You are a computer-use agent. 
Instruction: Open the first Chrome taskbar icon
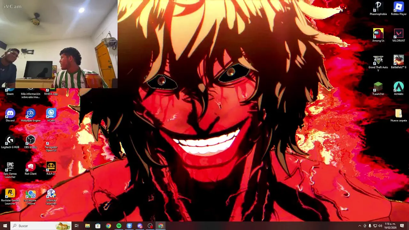click(108, 226)
